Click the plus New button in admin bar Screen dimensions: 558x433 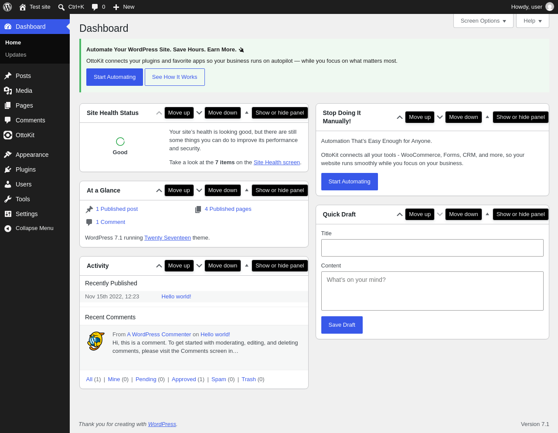[124, 7]
